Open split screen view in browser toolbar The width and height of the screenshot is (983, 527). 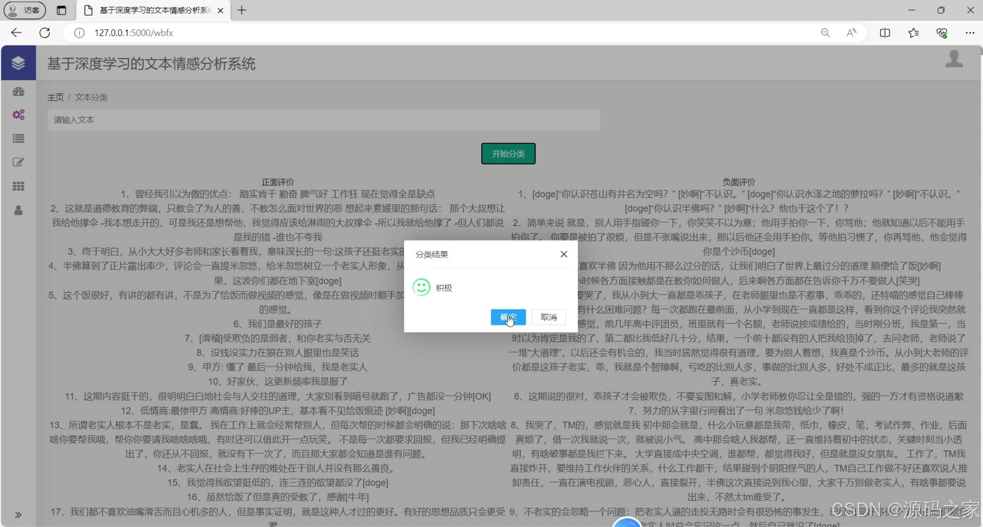click(884, 33)
